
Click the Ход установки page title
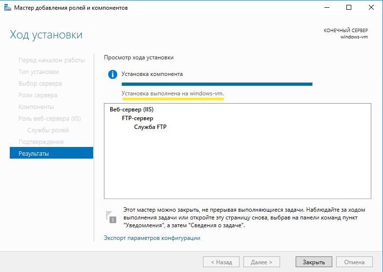[46, 35]
